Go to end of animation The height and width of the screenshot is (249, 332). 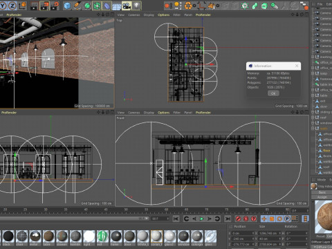[x=228, y=219]
